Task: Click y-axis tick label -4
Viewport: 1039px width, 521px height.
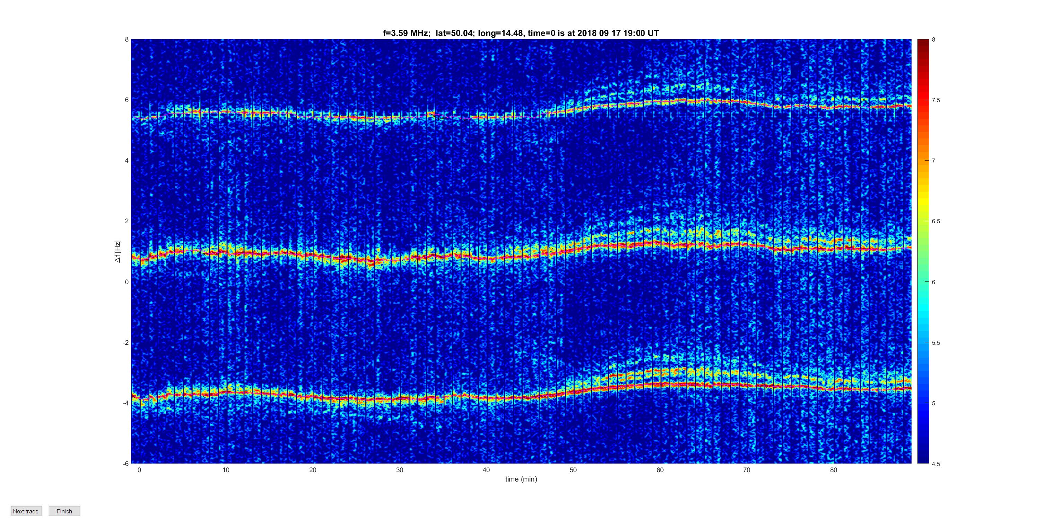Action: pos(126,403)
